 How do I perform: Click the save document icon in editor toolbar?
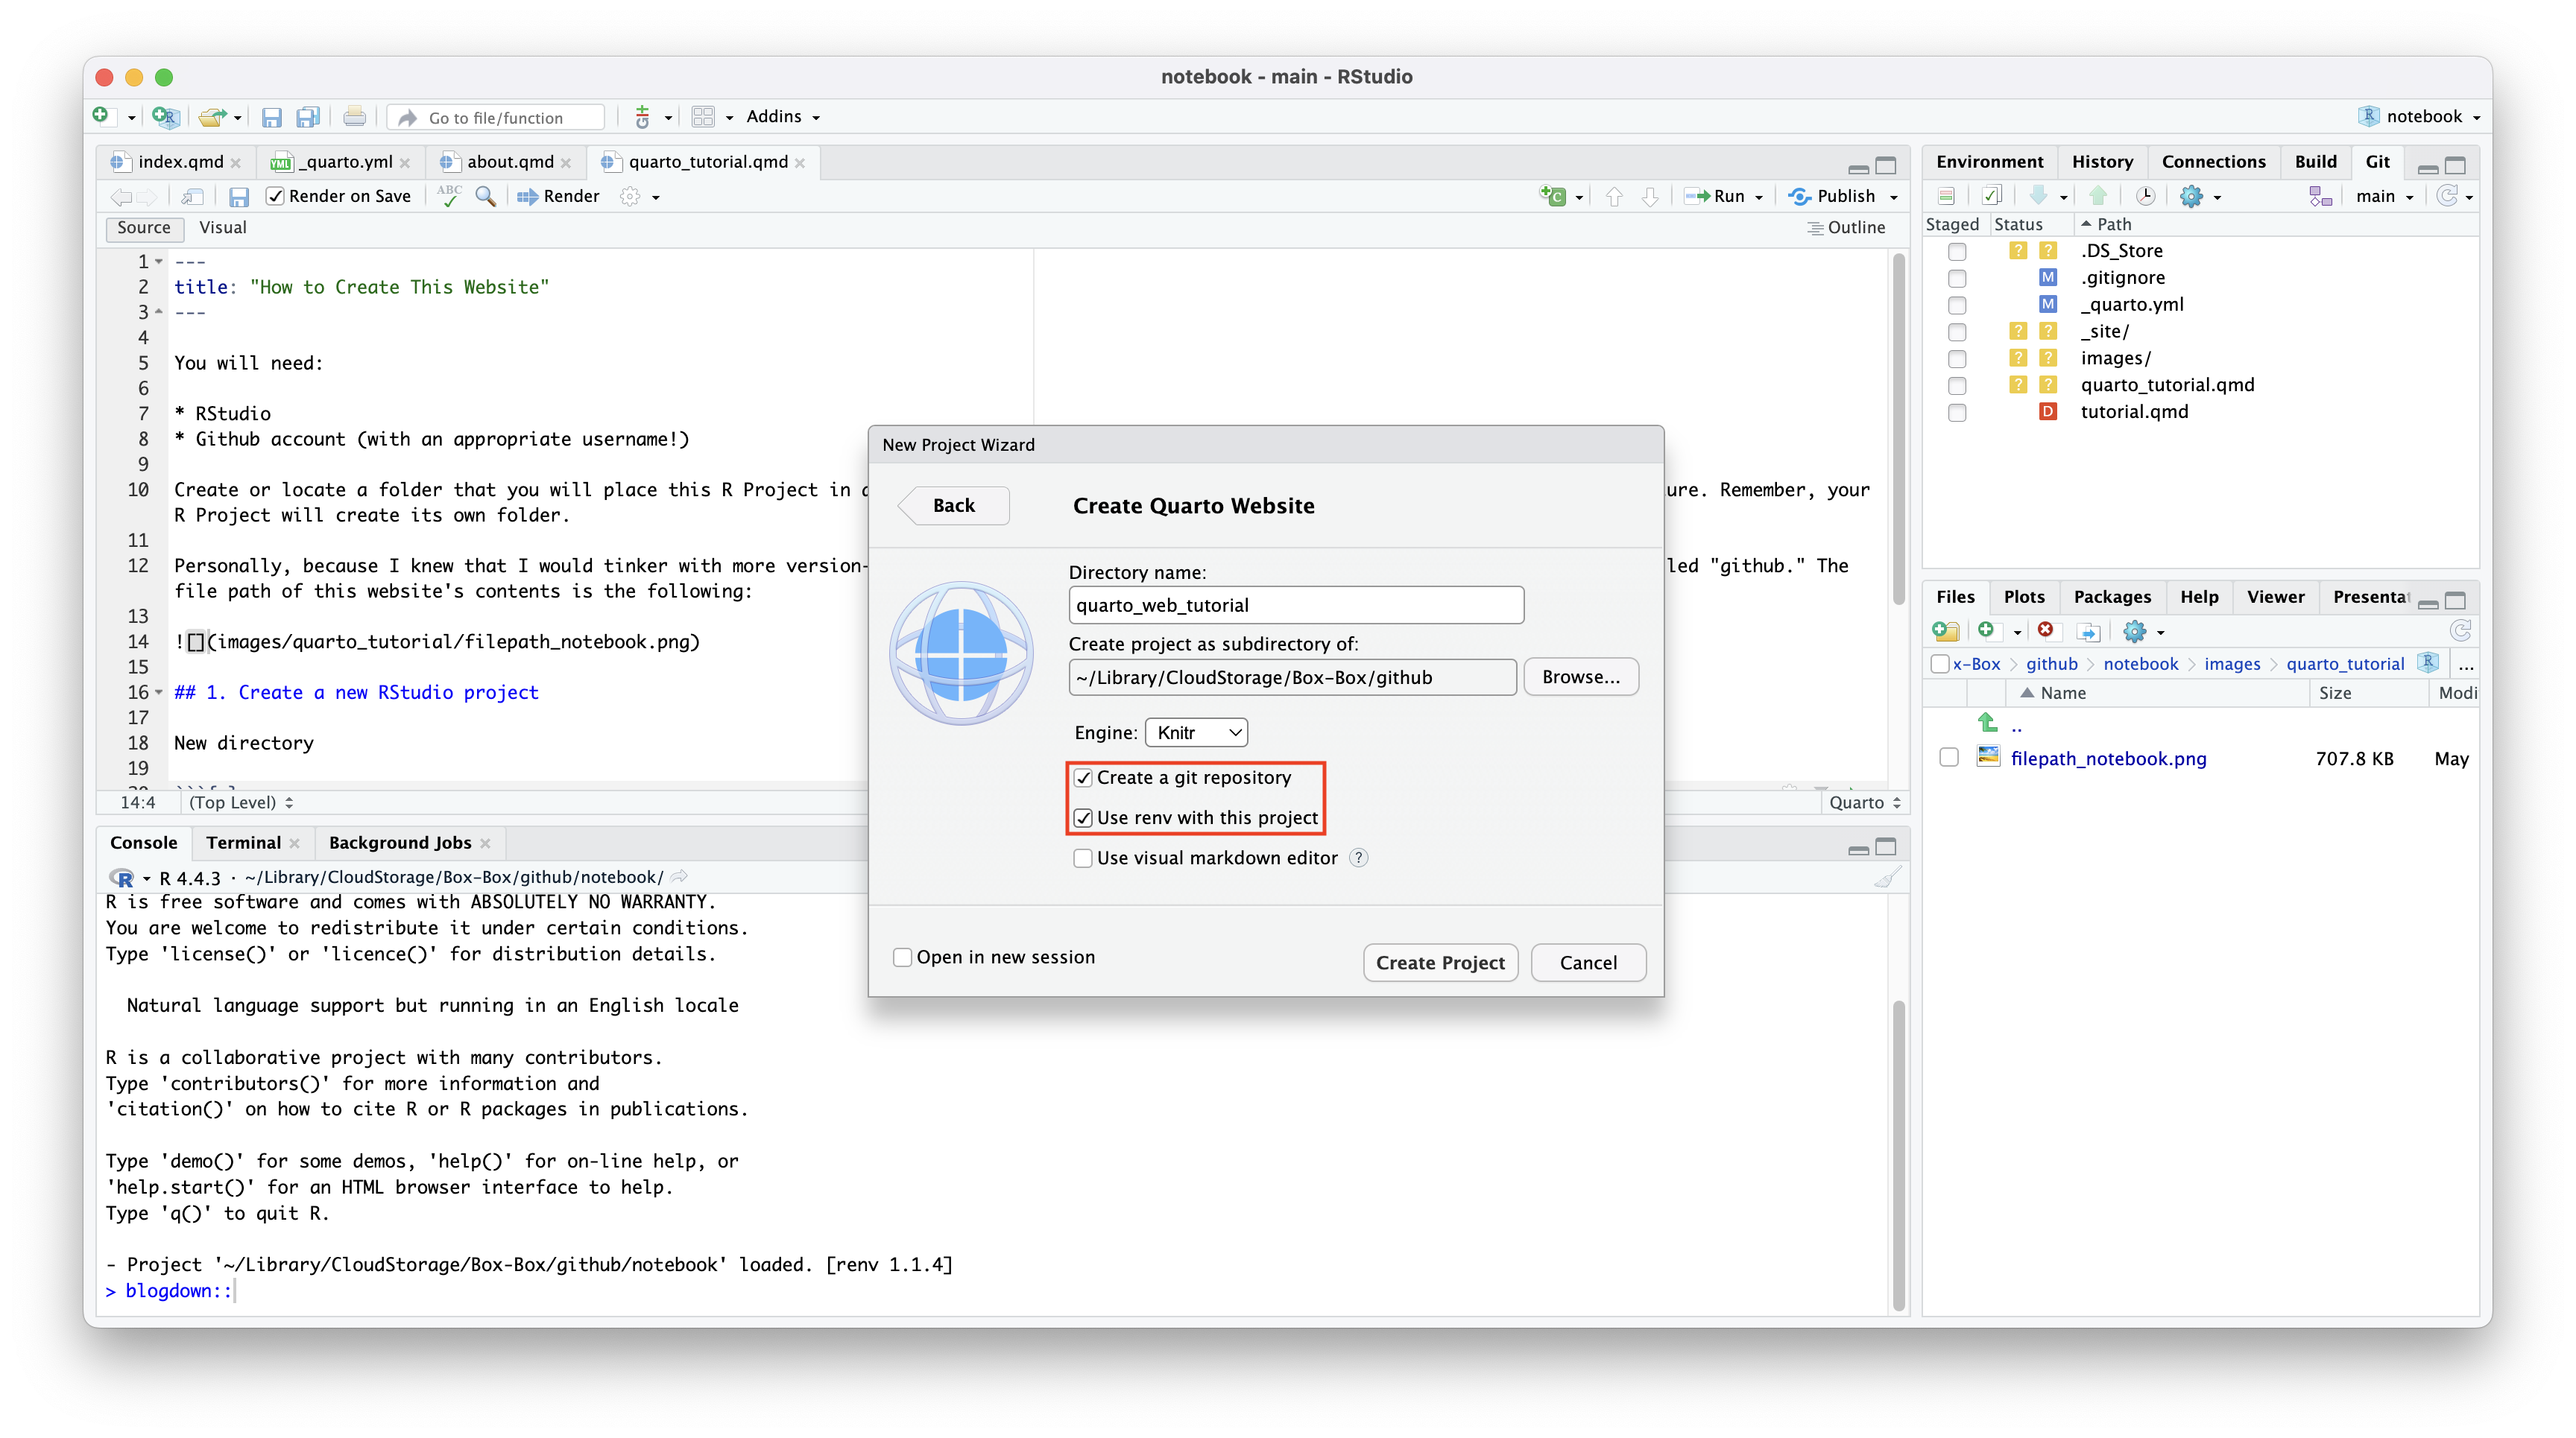[238, 197]
